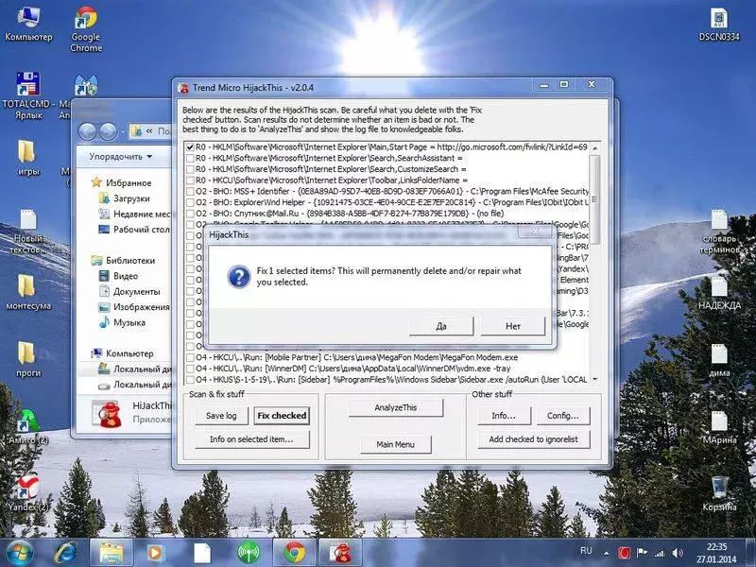Click the scan results vertical scrollbar thumb
Viewport: 756px width, 567px height.
coord(595,198)
